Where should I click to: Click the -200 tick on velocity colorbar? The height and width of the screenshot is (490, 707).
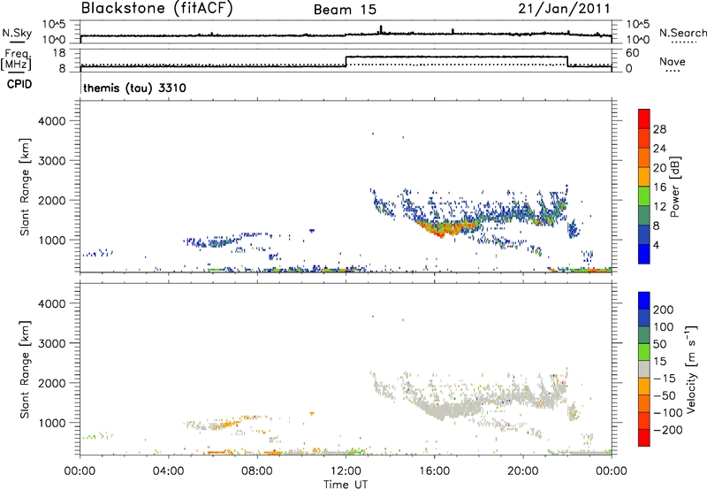point(666,430)
